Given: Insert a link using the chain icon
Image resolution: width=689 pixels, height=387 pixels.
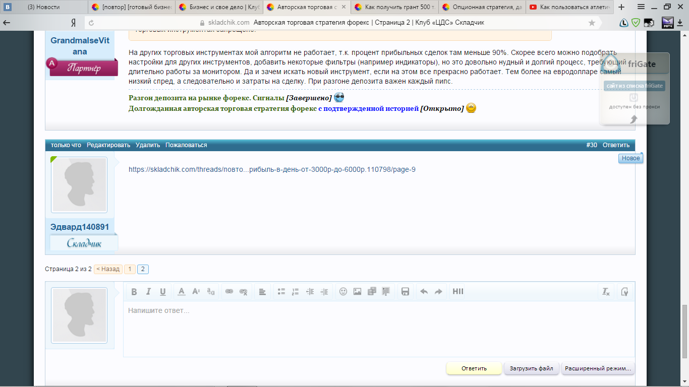Looking at the screenshot, I should click(229, 292).
